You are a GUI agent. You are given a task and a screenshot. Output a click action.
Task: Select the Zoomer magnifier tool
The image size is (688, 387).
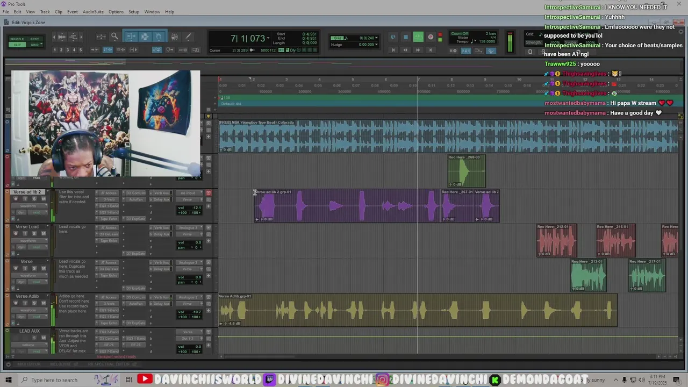(114, 37)
